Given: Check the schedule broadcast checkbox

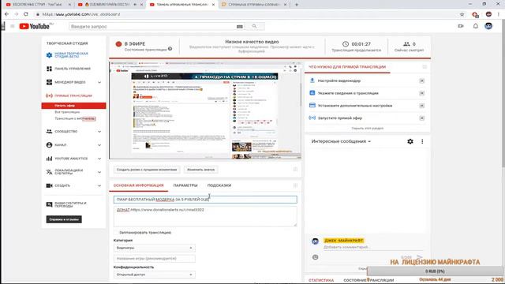Looking at the screenshot, I should [116, 233].
